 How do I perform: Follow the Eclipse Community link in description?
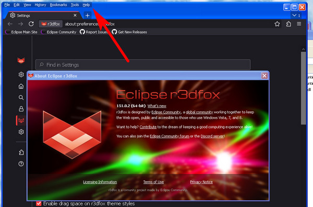(x=166, y=112)
